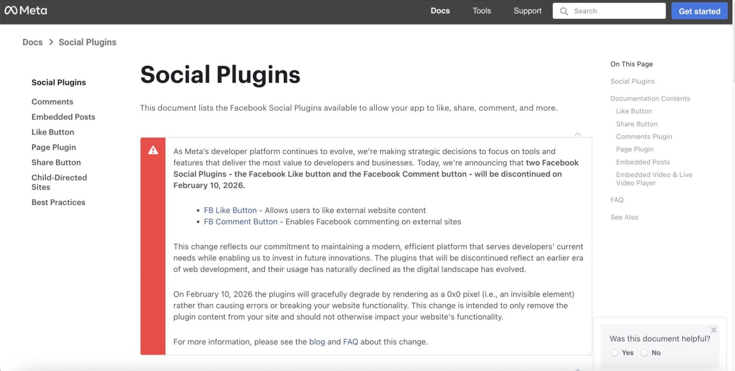Open the FB Comment Button link
The image size is (735, 371).
click(x=241, y=222)
